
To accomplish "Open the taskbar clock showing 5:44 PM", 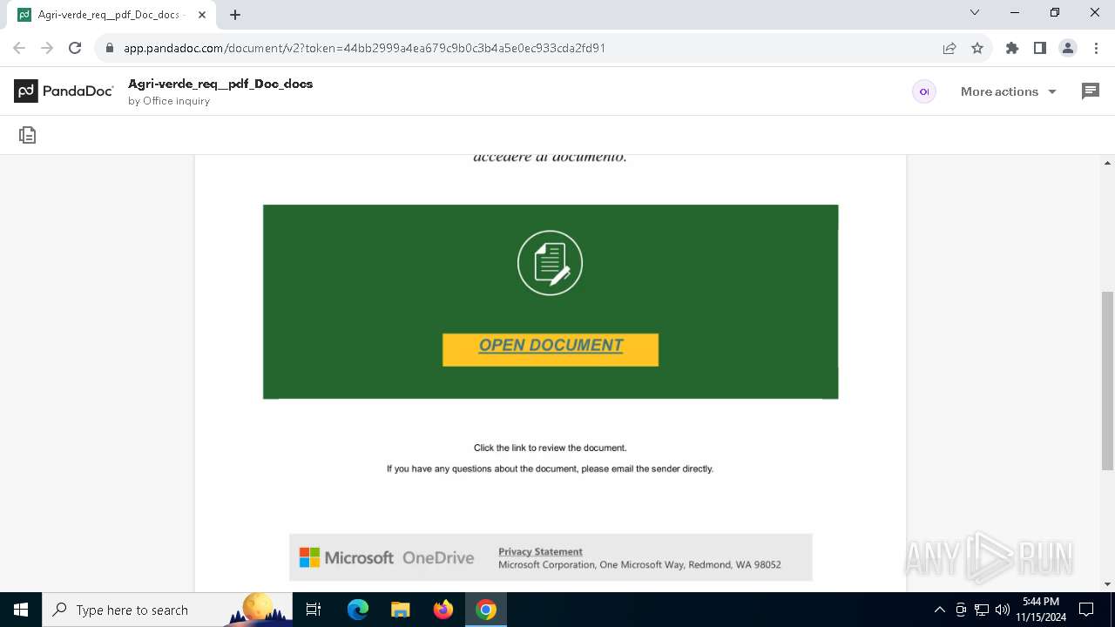I will pyautogui.click(x=1041, y=610).
